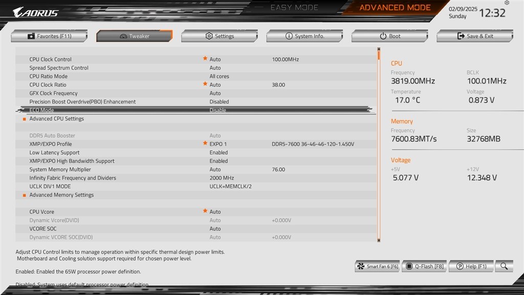Open XMP/EXPO Profile EXPO 1 selection
Screen dimensions: 524x295
(x=218, y=144)
